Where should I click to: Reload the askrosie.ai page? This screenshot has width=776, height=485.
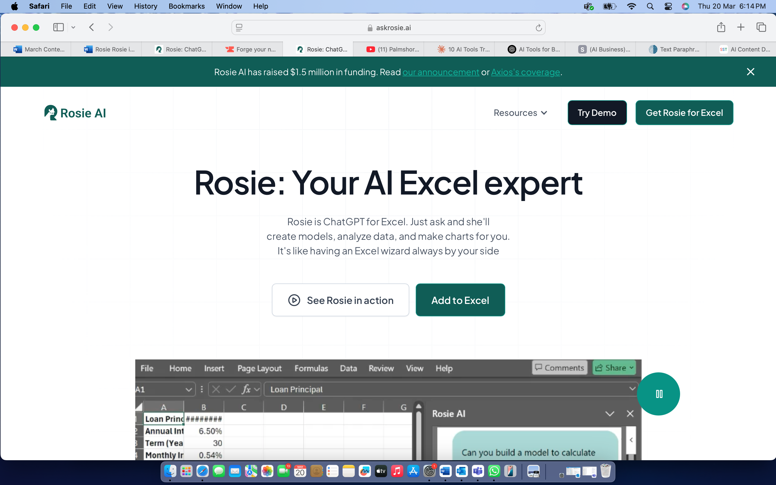538,28
